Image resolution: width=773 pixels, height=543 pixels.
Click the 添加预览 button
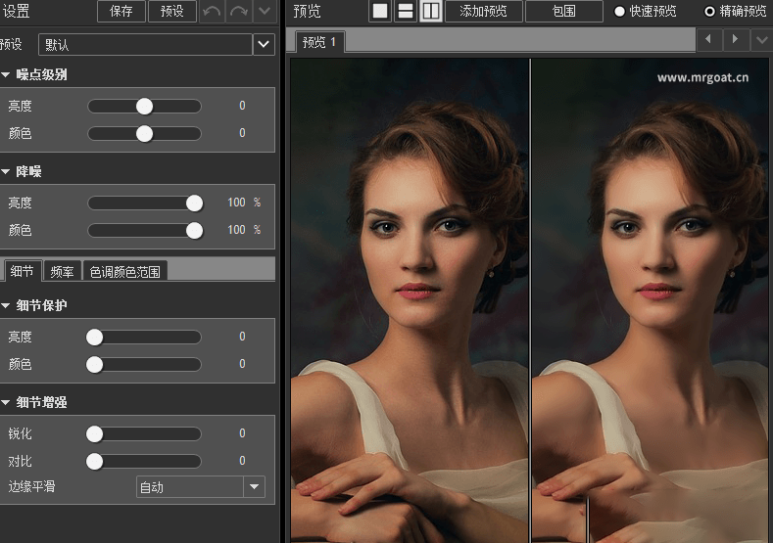point(483,12)
